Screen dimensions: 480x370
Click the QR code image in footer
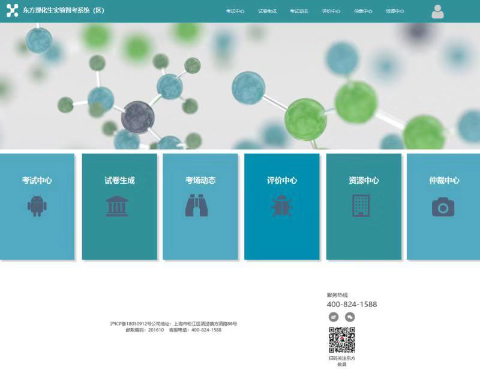point(341,341)
